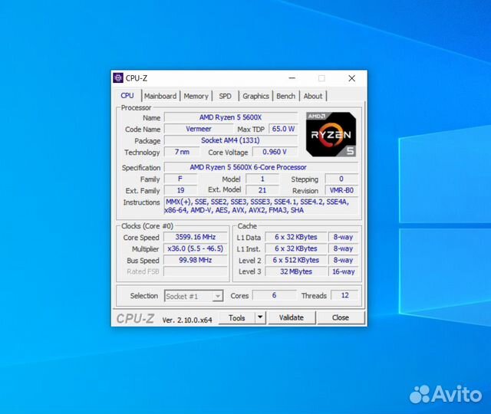Viewport: 491px width, 414px height.
Task: Click the Max TDP value 65.0 W
Action: click(283, 129)
